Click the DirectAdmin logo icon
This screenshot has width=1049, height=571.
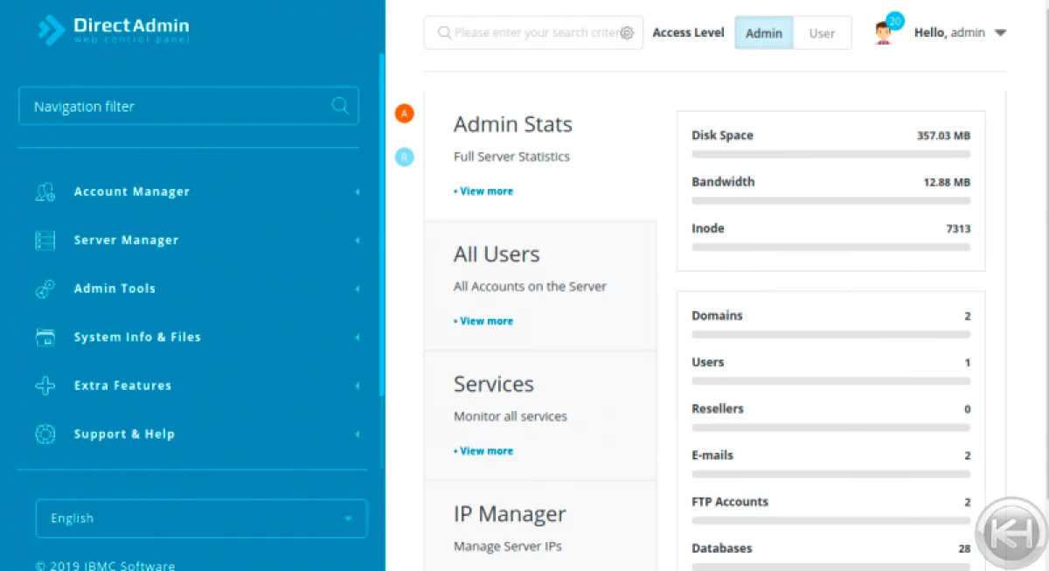click(x=52, y=30)
